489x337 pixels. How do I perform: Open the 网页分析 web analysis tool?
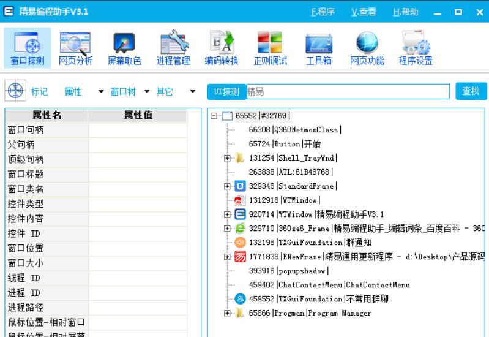click(75, 48)
